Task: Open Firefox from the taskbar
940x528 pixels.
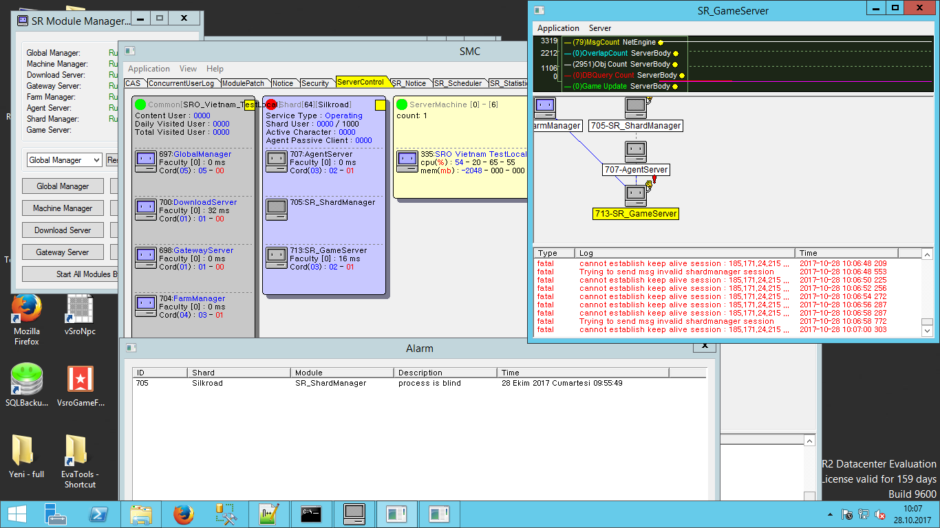Action: coord(183,514)
